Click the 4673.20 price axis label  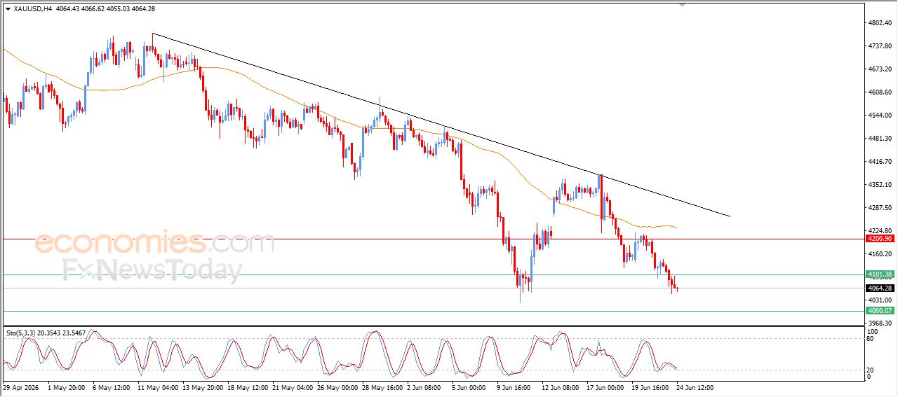click(x=881, y=69)
